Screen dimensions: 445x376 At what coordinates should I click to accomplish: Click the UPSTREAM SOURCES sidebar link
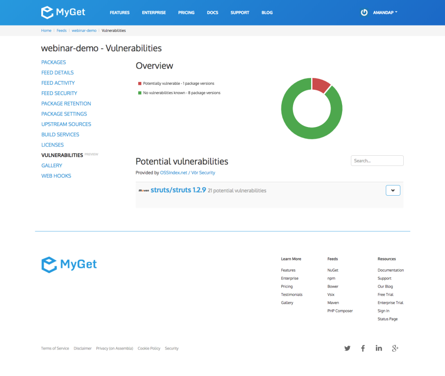[x=66, y=124]
